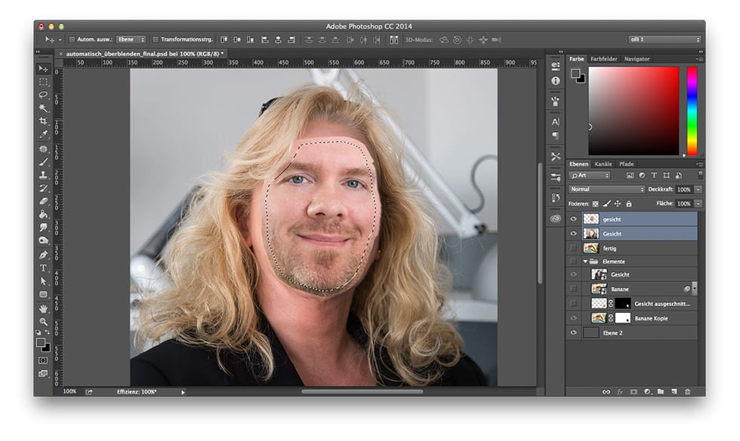Viewport: 740px width, 441px height.
Task: Create a new group with folder icon
Action: (x=661, y=391)
